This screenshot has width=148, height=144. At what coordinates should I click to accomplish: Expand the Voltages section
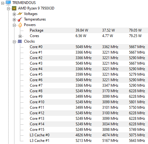[14, 14]
